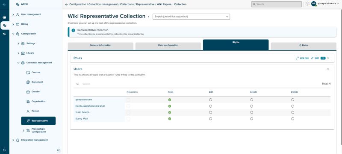Check No access for ajinkya bhakare

click(128, 100)
